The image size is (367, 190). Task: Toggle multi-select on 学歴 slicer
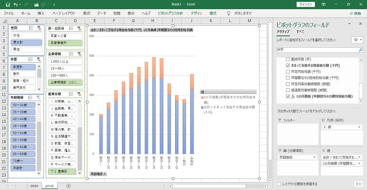click(x=31, y=60)
